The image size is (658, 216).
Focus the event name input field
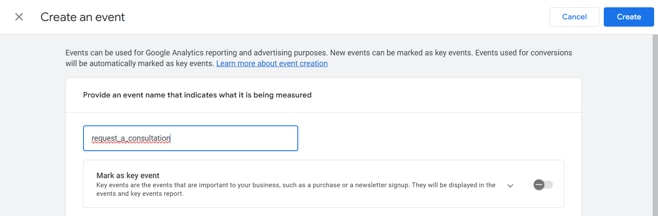(190, 138)
